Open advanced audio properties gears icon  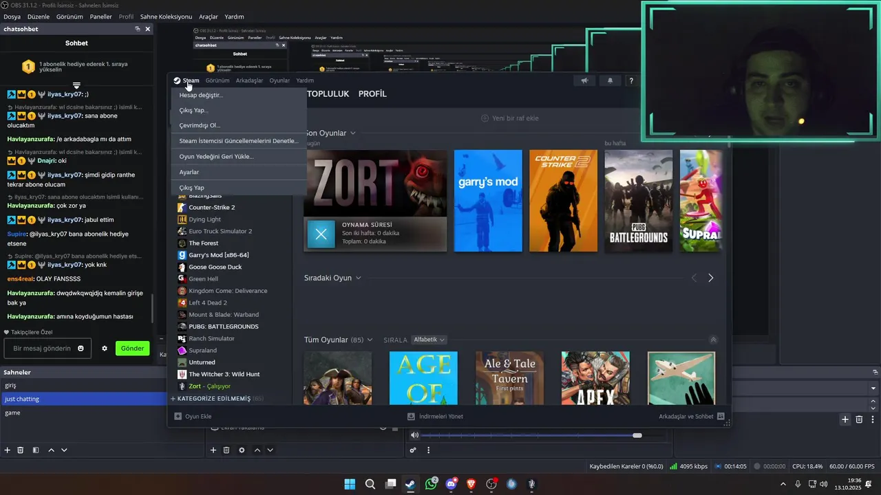(x=413, y=450)
